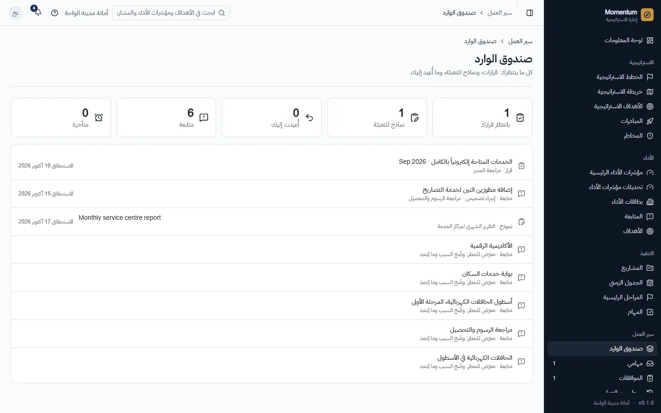Click the flag icon beside المراحل الرئيسية

point(650,297)
